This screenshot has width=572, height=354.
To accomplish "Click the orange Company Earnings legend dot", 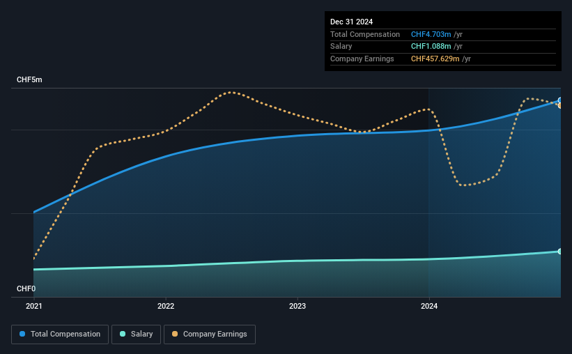I will coord(175,334).
